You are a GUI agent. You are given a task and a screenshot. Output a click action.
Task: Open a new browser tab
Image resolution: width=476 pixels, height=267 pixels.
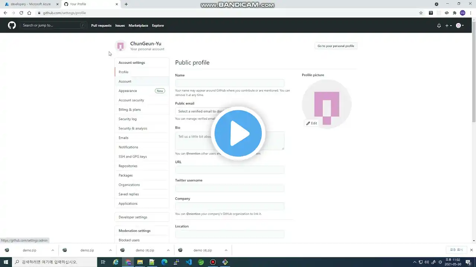[x=126, y=4]
